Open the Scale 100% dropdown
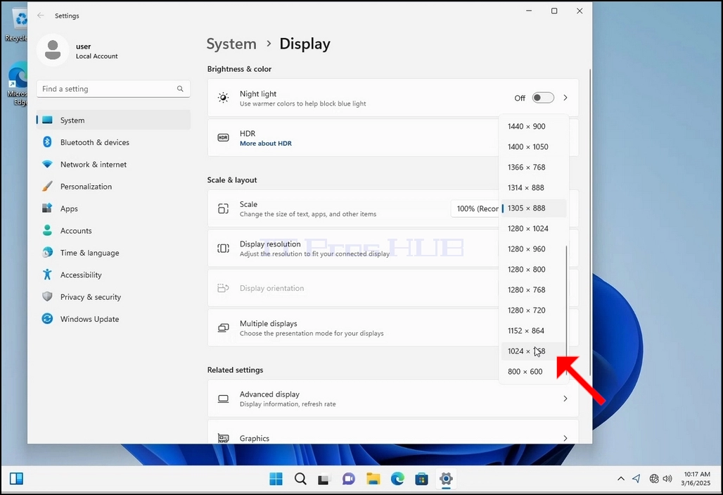Image resolution: width=723 pixels, height=495 pixels. coord(476,208)
